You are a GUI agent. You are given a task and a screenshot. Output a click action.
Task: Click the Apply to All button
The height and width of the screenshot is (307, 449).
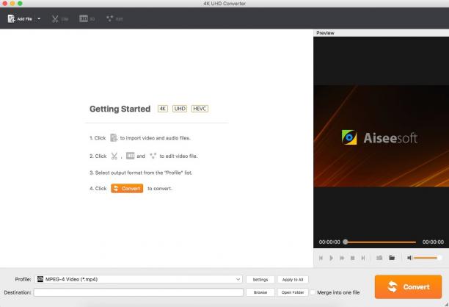coord(293,280)
